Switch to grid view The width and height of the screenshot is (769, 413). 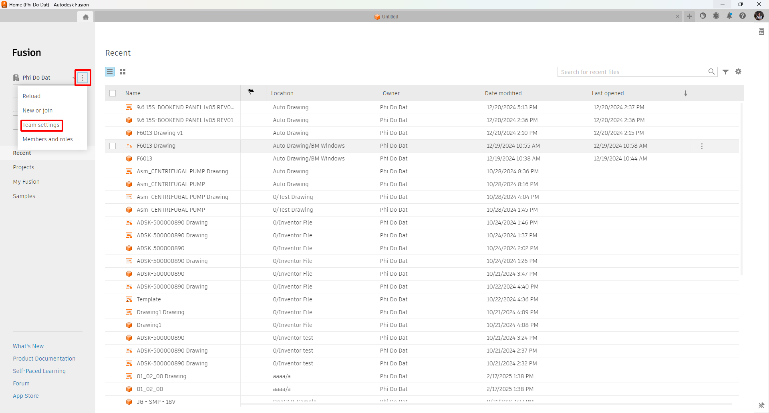(x=123, y=72)
